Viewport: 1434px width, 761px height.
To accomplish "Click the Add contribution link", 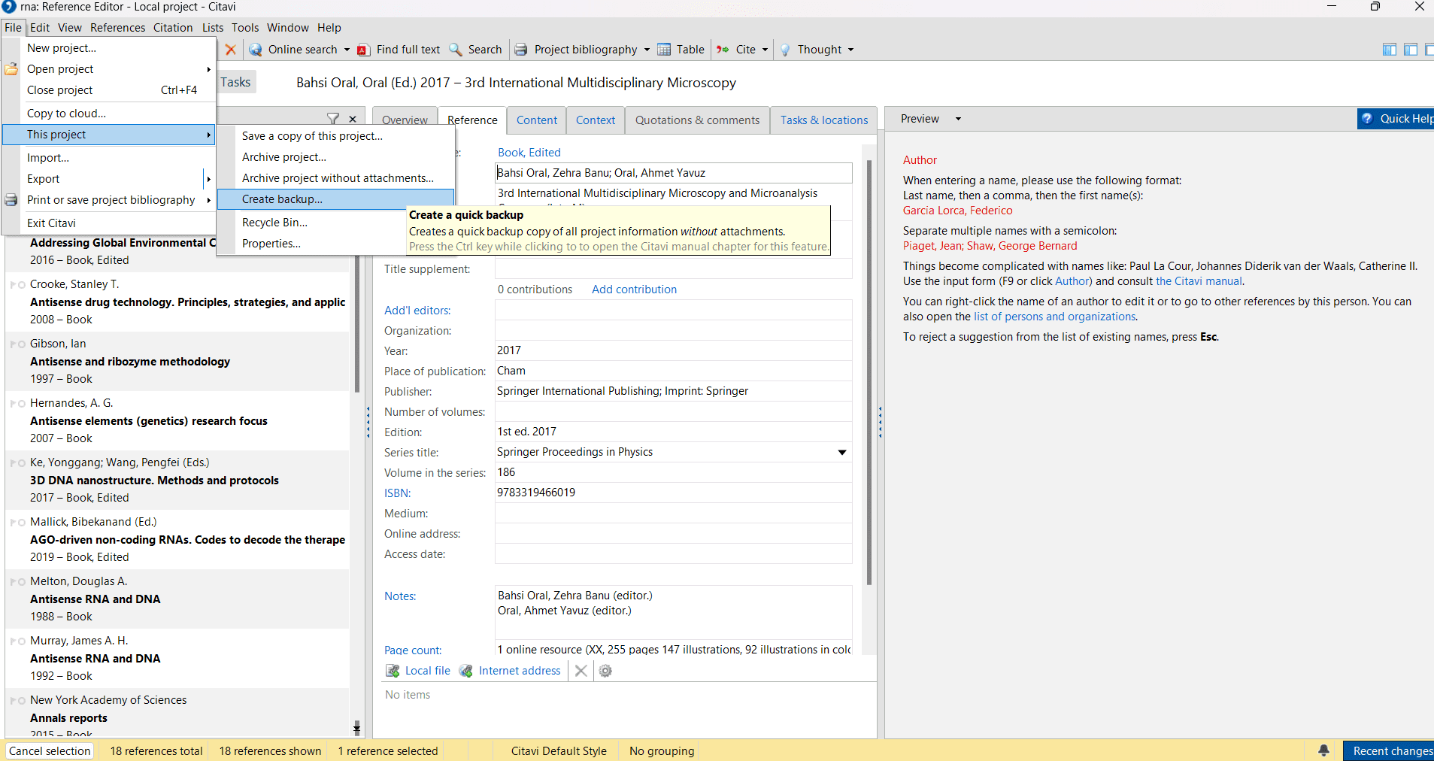I will [634, 290].
